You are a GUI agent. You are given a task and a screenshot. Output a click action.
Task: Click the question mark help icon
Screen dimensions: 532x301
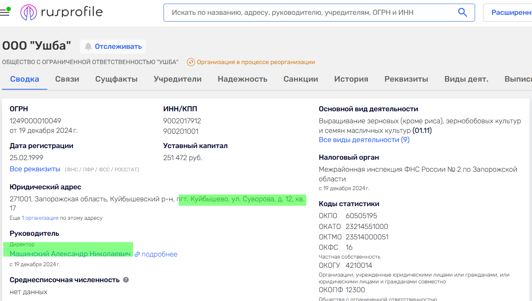point(126,280)
